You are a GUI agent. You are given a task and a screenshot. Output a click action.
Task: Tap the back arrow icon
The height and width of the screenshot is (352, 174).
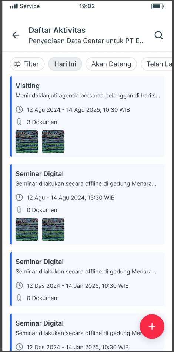click(x=16, y=35)
